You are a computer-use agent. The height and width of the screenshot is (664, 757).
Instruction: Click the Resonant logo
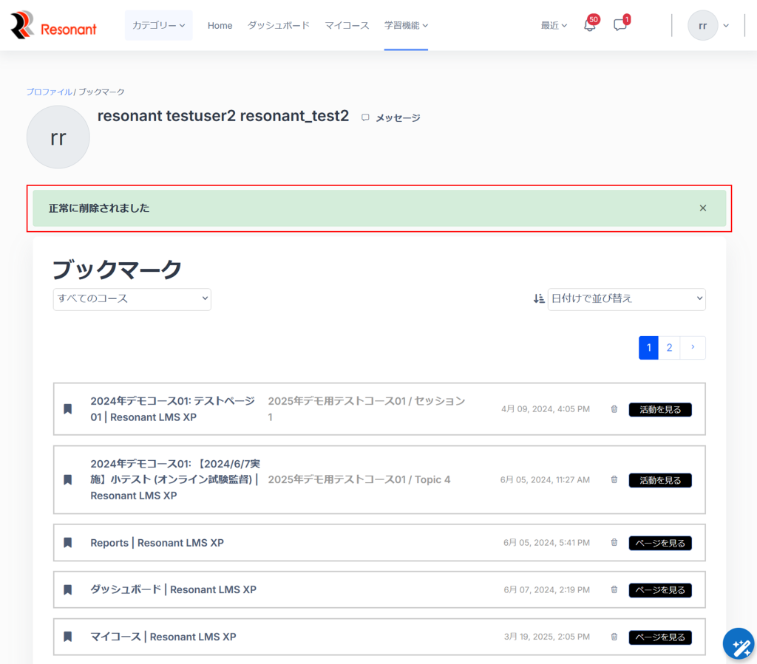tap(54, 26)
